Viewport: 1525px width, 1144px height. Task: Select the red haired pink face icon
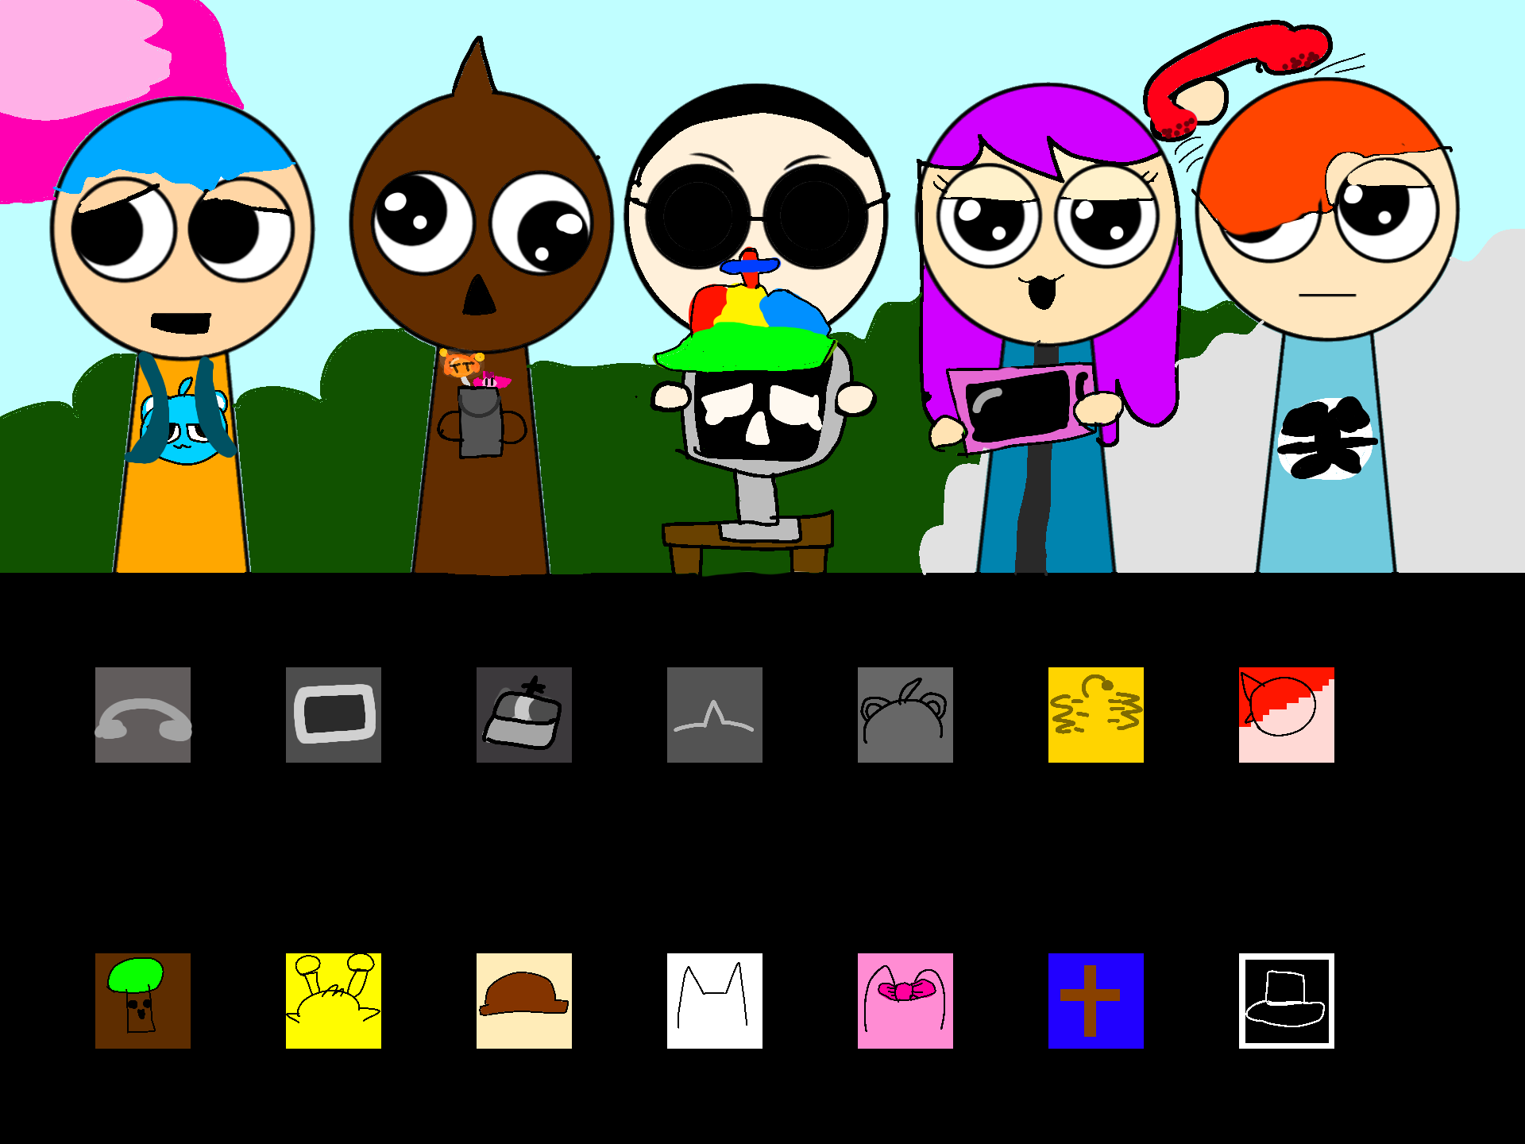coord(1287,715)
